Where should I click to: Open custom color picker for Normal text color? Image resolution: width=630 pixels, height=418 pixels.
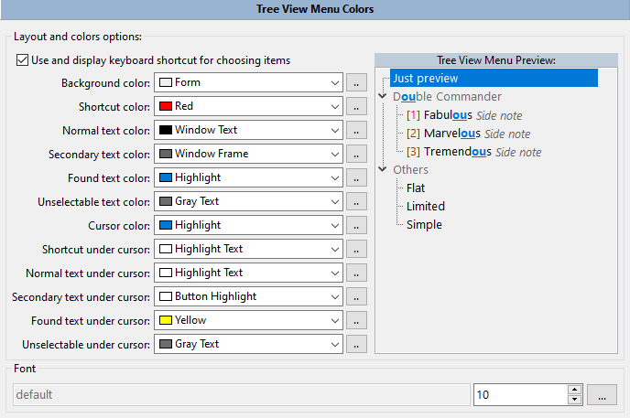coord(356,130)
